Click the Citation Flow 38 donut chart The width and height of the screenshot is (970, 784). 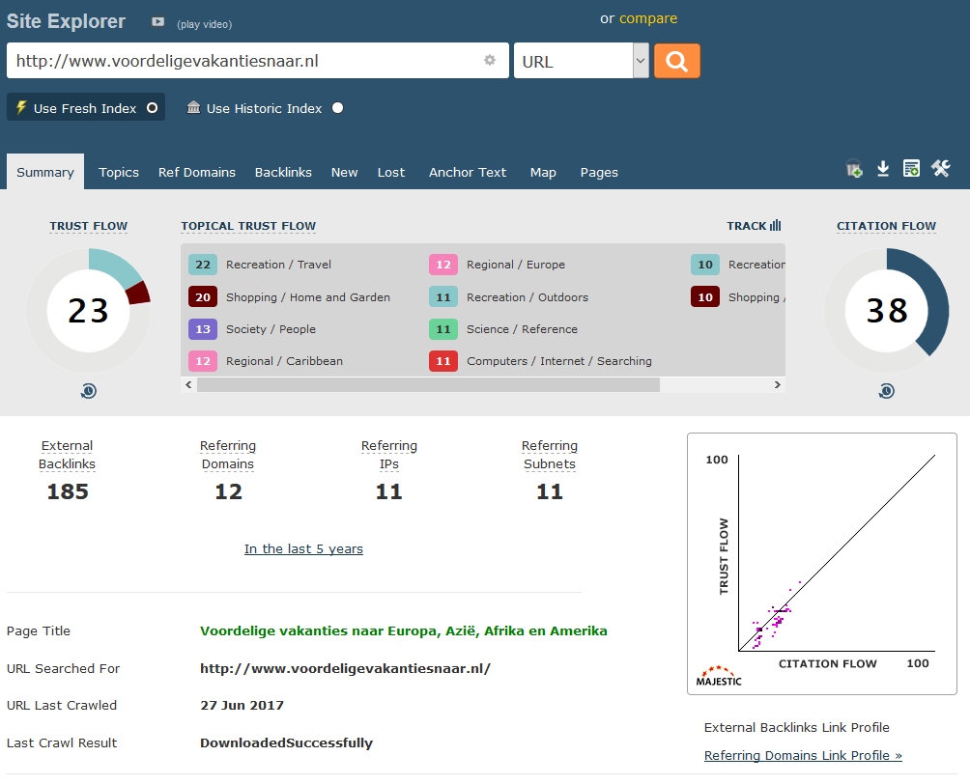(887, 310)
